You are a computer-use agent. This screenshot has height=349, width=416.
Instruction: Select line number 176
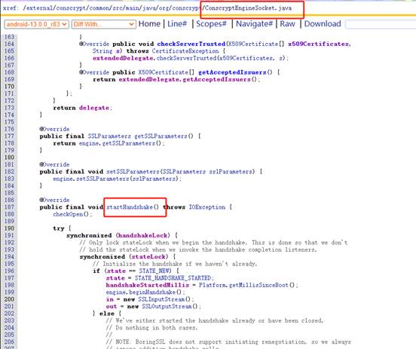point(9,129)
